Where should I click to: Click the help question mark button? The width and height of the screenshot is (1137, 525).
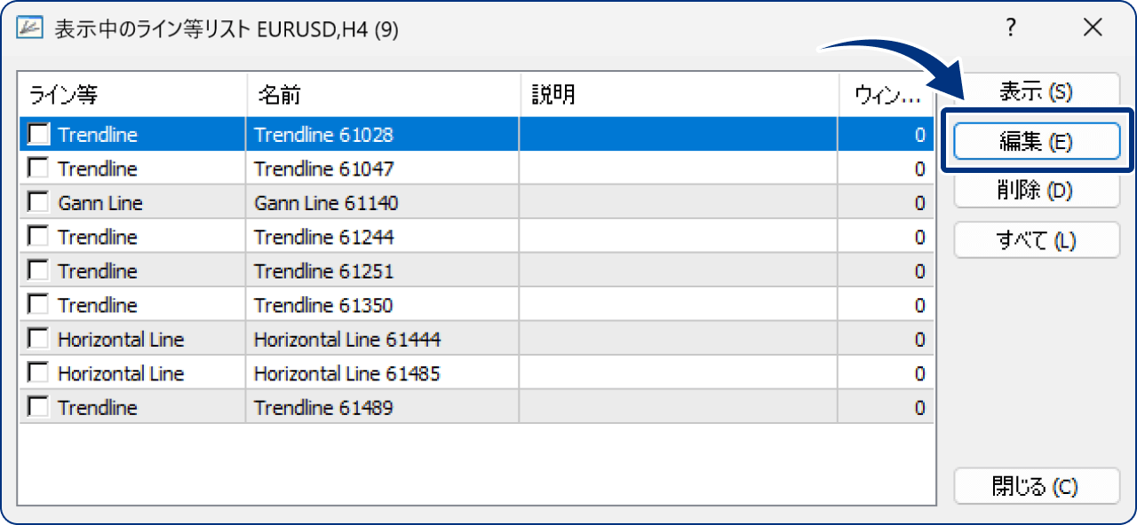(1010, 28)
